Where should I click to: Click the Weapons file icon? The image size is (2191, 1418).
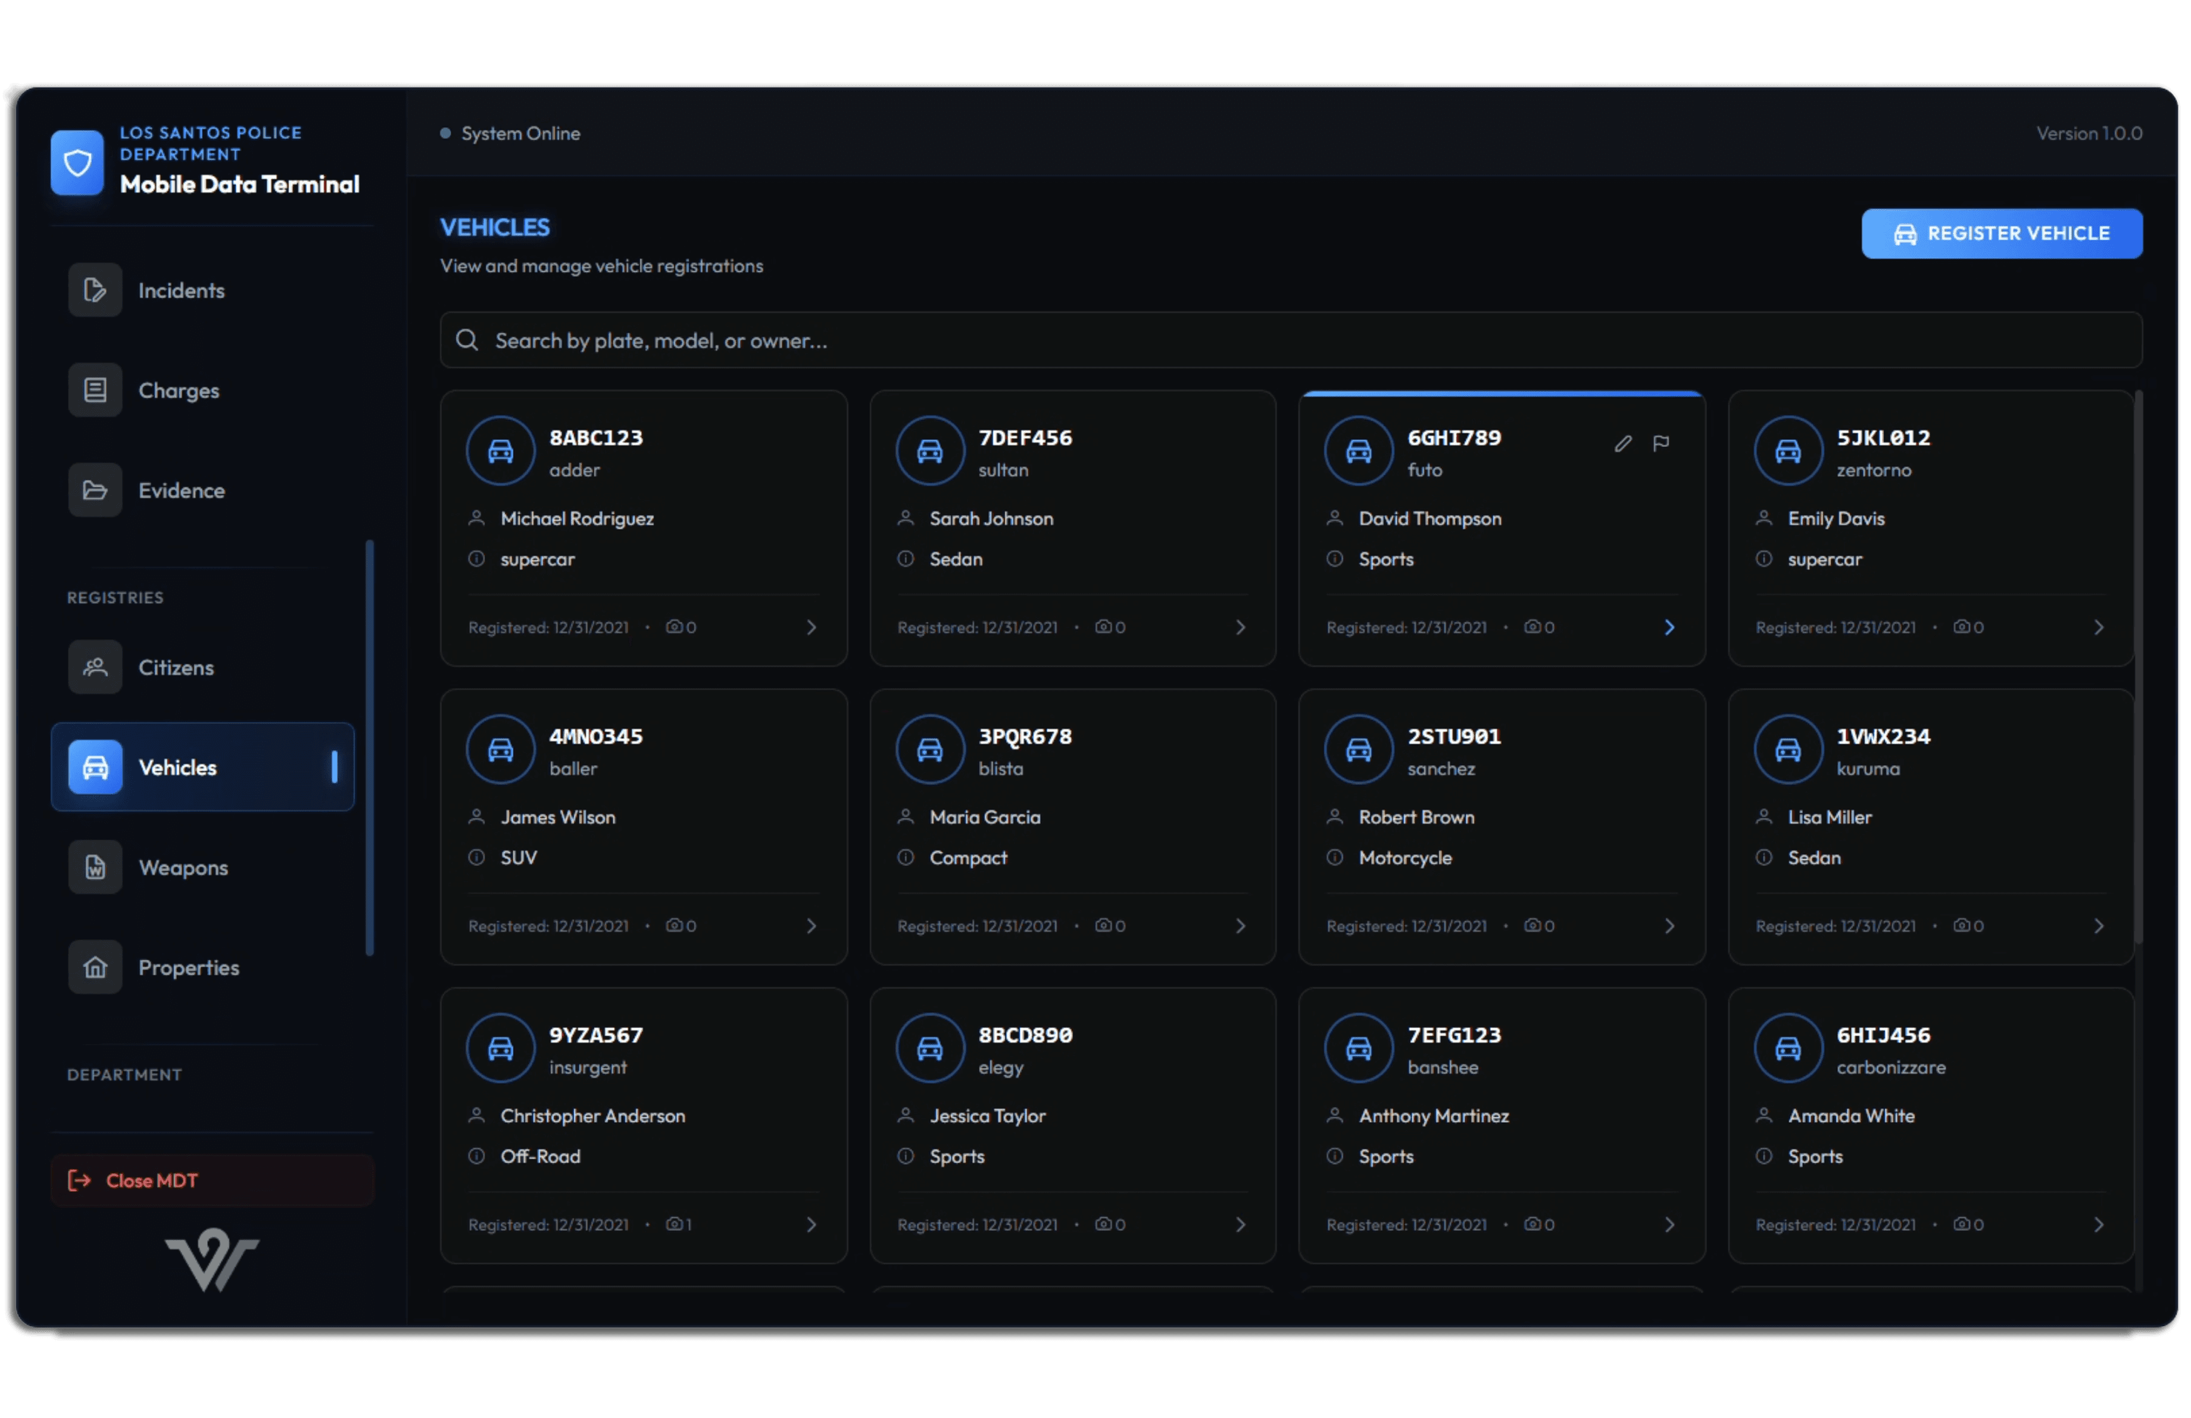(95, 868)
